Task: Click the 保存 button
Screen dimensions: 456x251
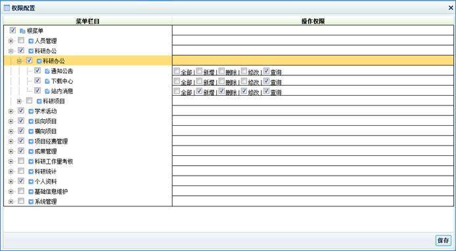Action: click(x=444, y=241)
